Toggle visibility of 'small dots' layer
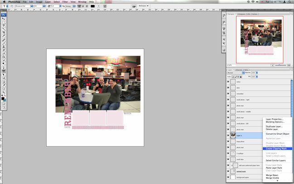Image resolution: width=294 pixels, height=184 pixels. 228,160
